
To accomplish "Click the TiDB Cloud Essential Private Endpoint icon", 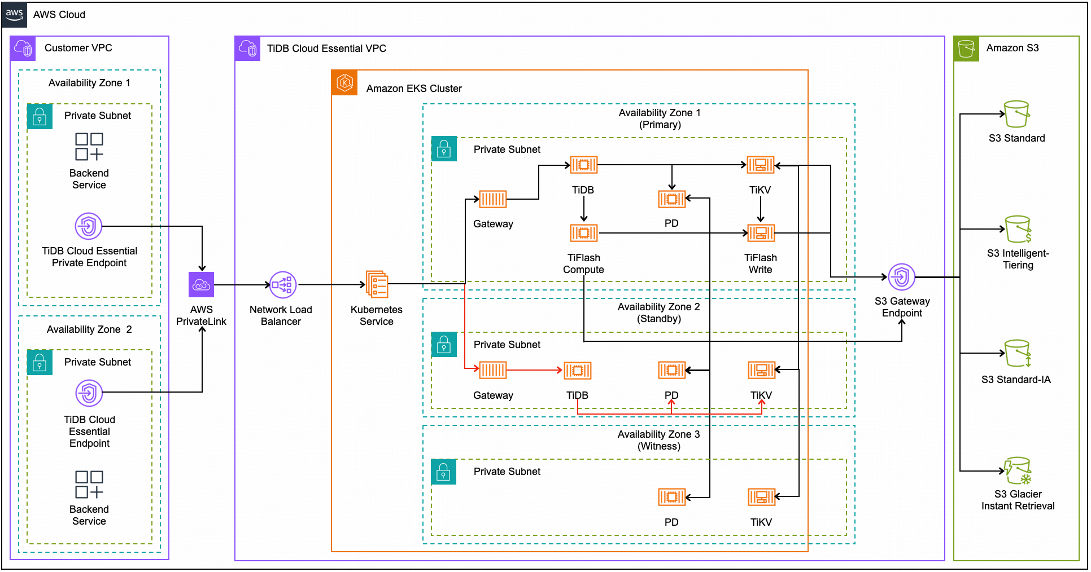I will point(89,226).
